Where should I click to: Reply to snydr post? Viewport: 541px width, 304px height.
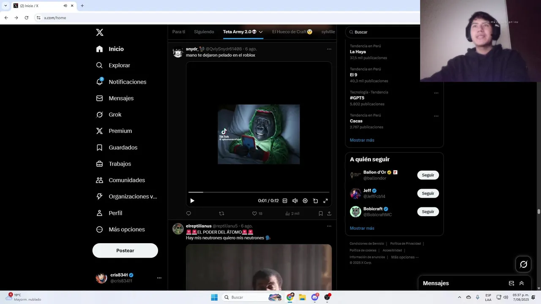[x=189, y=214]
